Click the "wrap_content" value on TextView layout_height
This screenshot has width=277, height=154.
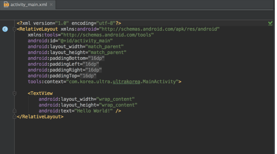(119, 105)
